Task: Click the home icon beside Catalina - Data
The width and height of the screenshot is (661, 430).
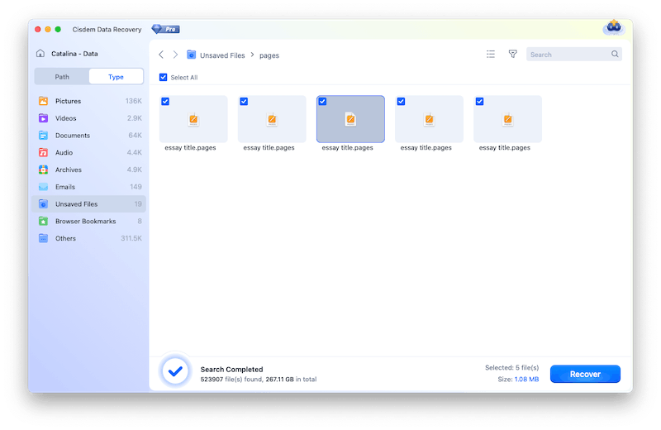Action: pos(40,53)
